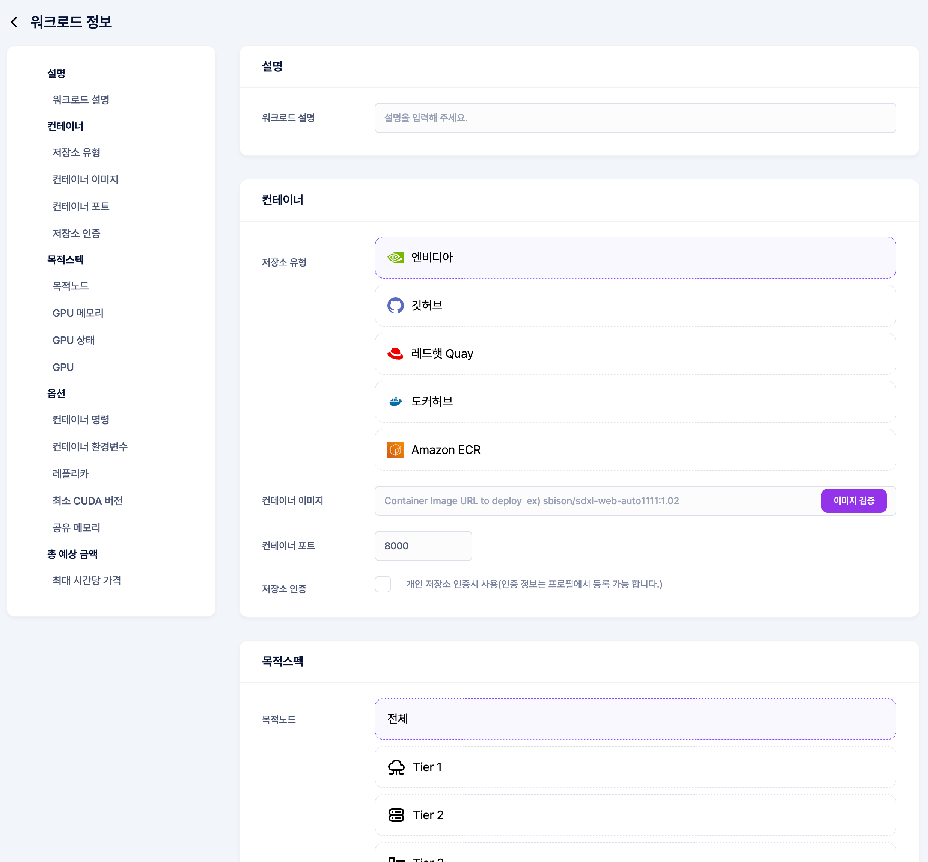The image size is (928, 862).
Task: Jump to 목적스펙 section in sidebar
Action: (65, 260)
